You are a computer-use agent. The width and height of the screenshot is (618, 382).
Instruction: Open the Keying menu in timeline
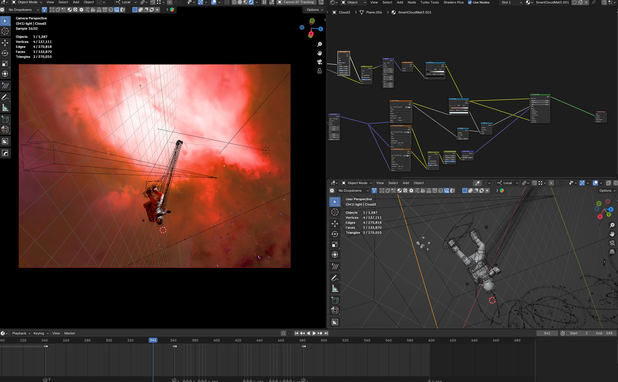click(41, 333)
